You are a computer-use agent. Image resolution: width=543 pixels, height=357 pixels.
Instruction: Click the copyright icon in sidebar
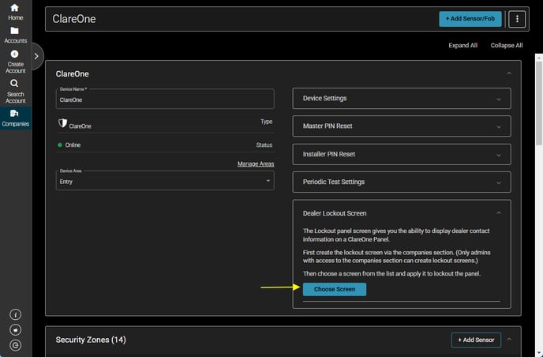[x=15, y=345]
